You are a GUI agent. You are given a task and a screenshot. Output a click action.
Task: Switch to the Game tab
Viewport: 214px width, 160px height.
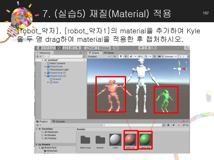pos(109,53)
